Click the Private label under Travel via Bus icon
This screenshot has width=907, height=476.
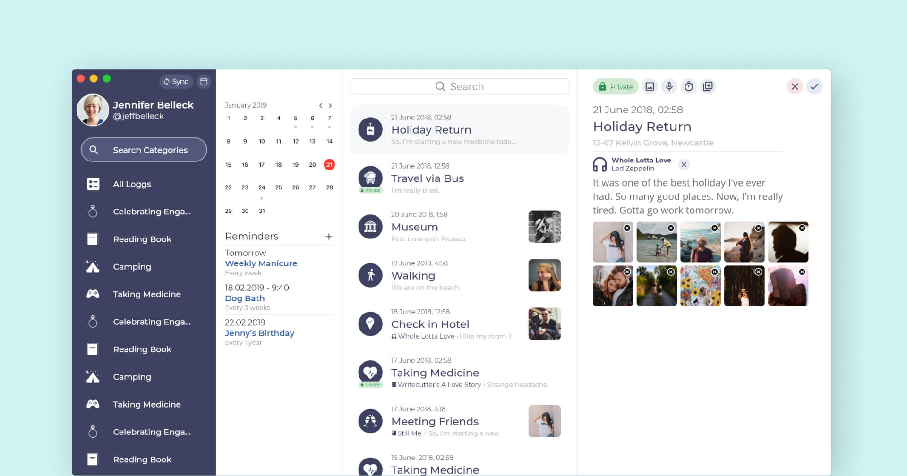(371, 190)
